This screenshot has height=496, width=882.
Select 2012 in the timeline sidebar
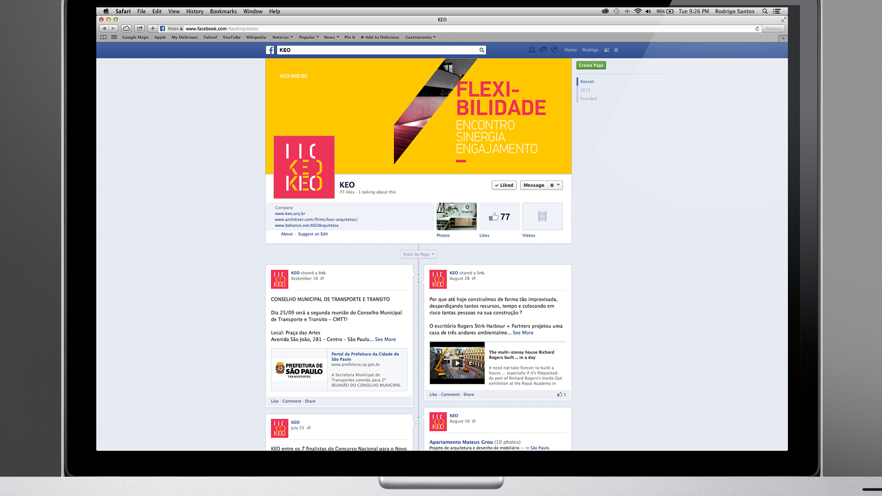(x=585, y=90)
